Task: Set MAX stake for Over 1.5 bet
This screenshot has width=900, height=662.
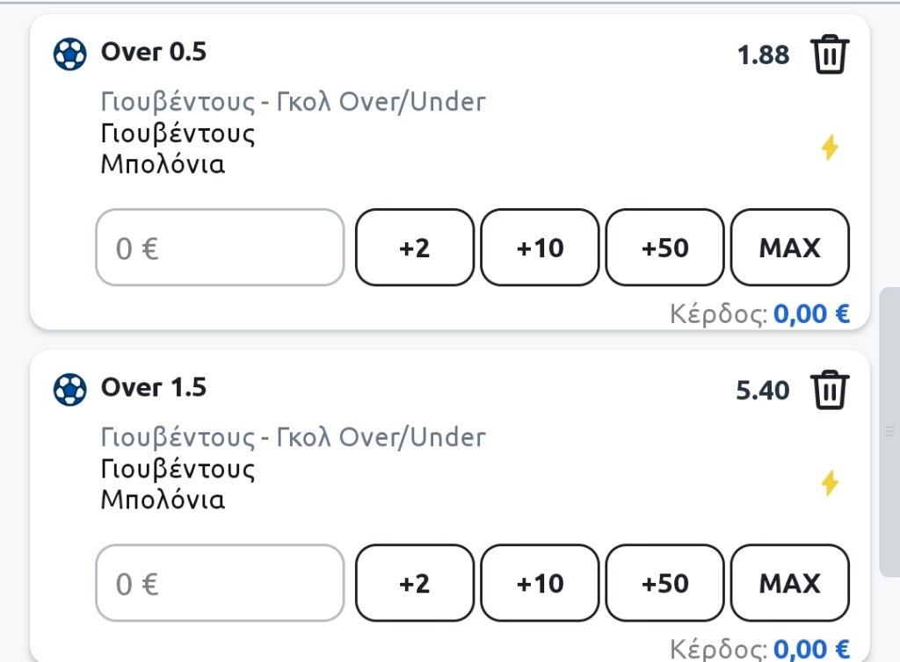Action: (790, 583)
